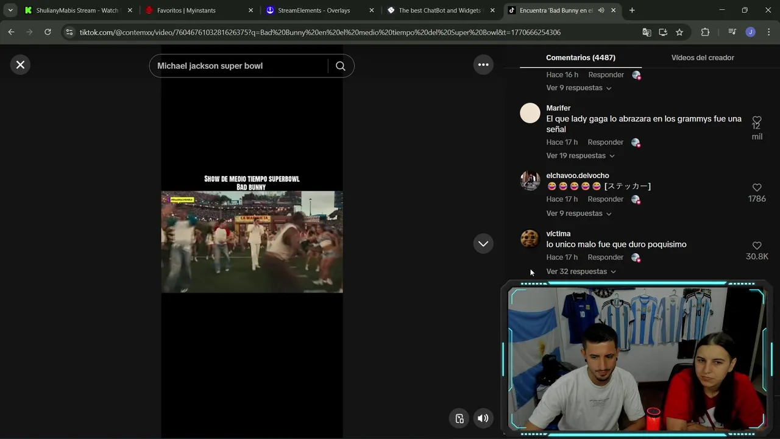The width and height of the screenshot is (780, 439).
Task: Bookmark this page with the star icon
Action: [679, 32]
